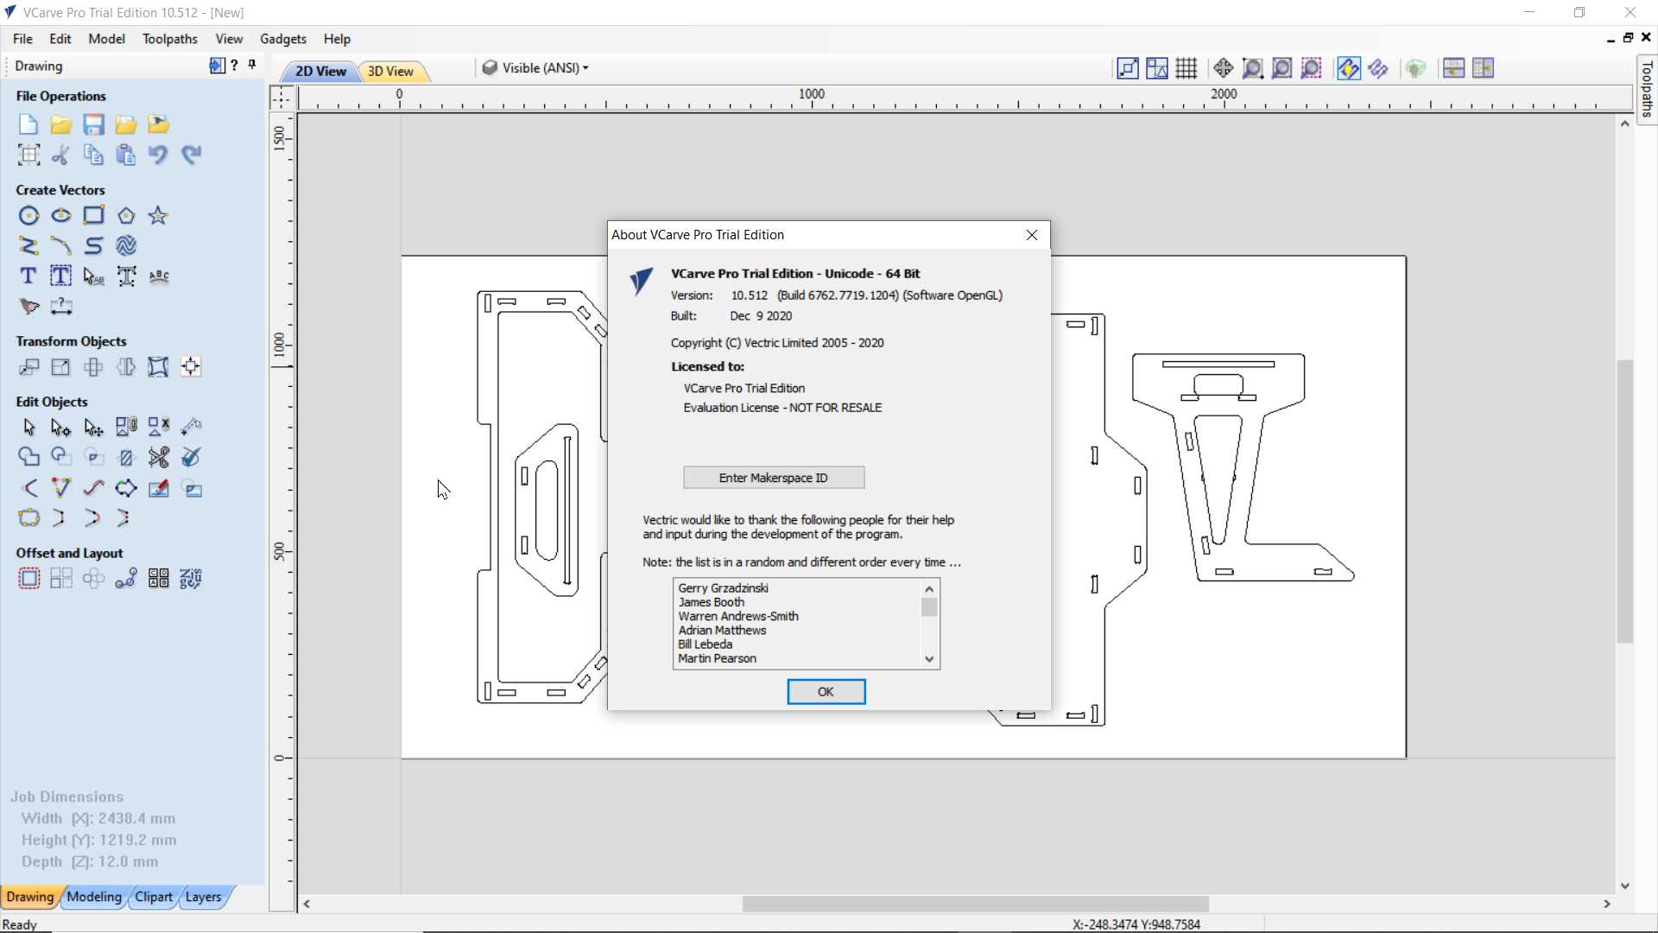Select the Draw Curve S tool
The height and width of the screenshot is (933, 1658).
coord(93,246)
